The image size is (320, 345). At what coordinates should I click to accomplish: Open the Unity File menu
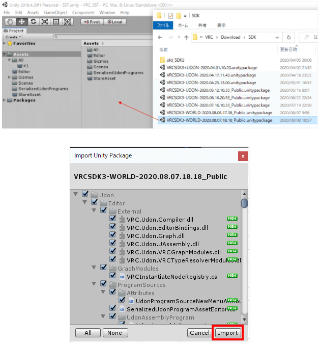[7, 13]
